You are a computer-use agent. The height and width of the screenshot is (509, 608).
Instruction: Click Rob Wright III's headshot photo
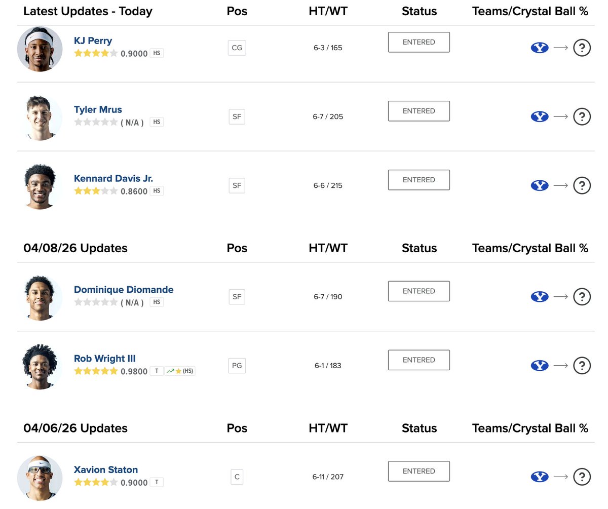click(x=40, y=366)
